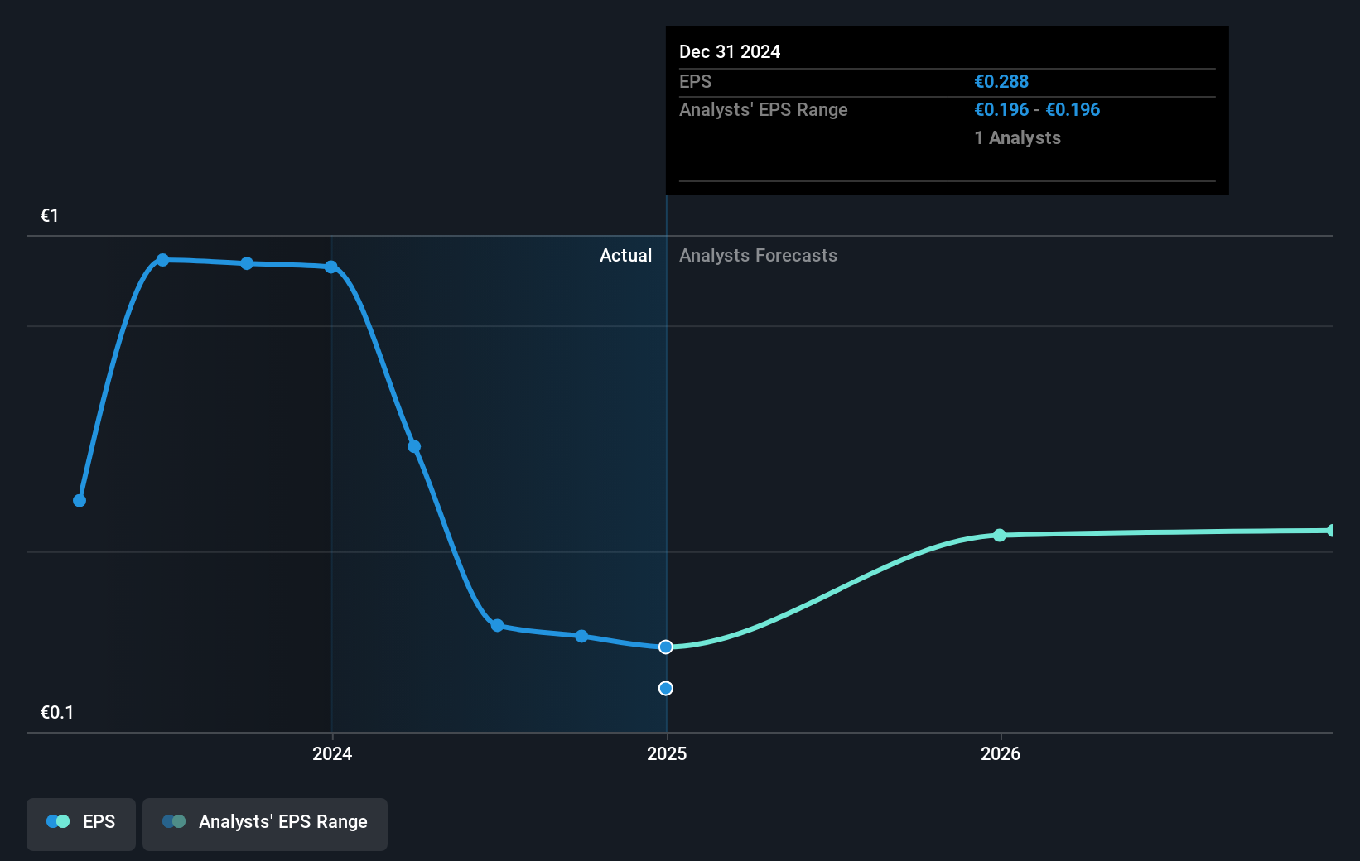This screenshot has width=1360, height=861.
Task: Select the EPS data point at 2024 start
Action: tap(331, 267)
